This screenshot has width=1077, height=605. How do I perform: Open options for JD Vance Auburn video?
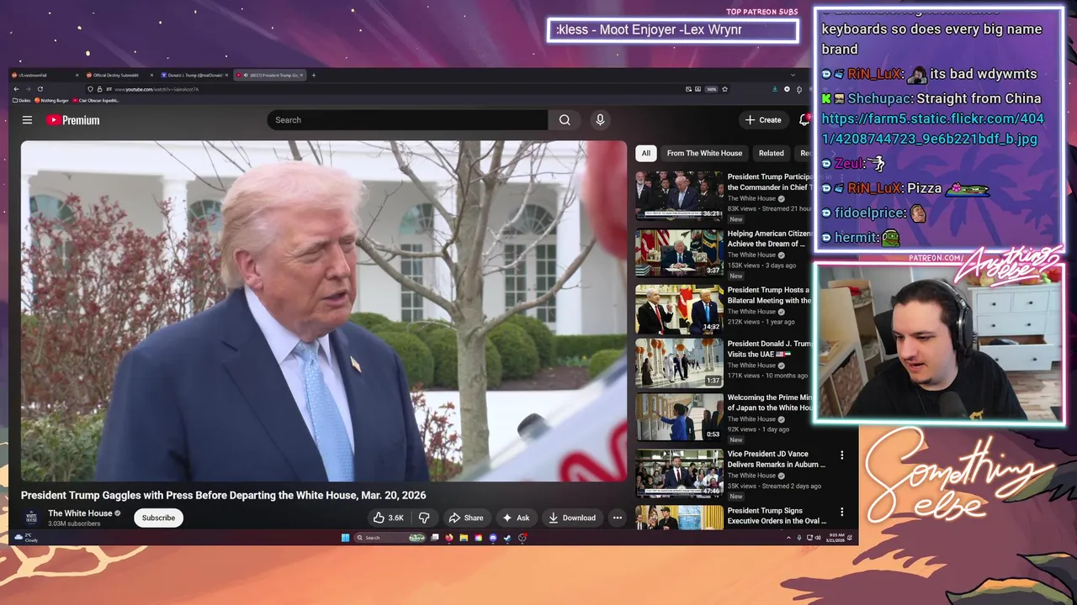tap(841, 455)
